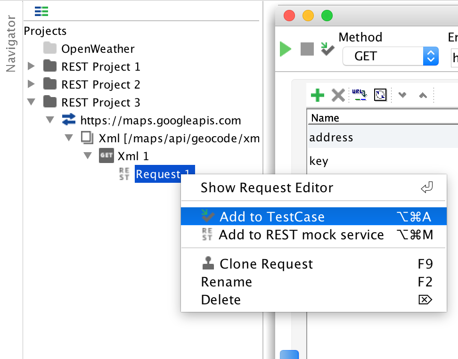The image size is (458, 359).
Task: Collapse the REST Project 3 tree node
Action: pos(31,102)
